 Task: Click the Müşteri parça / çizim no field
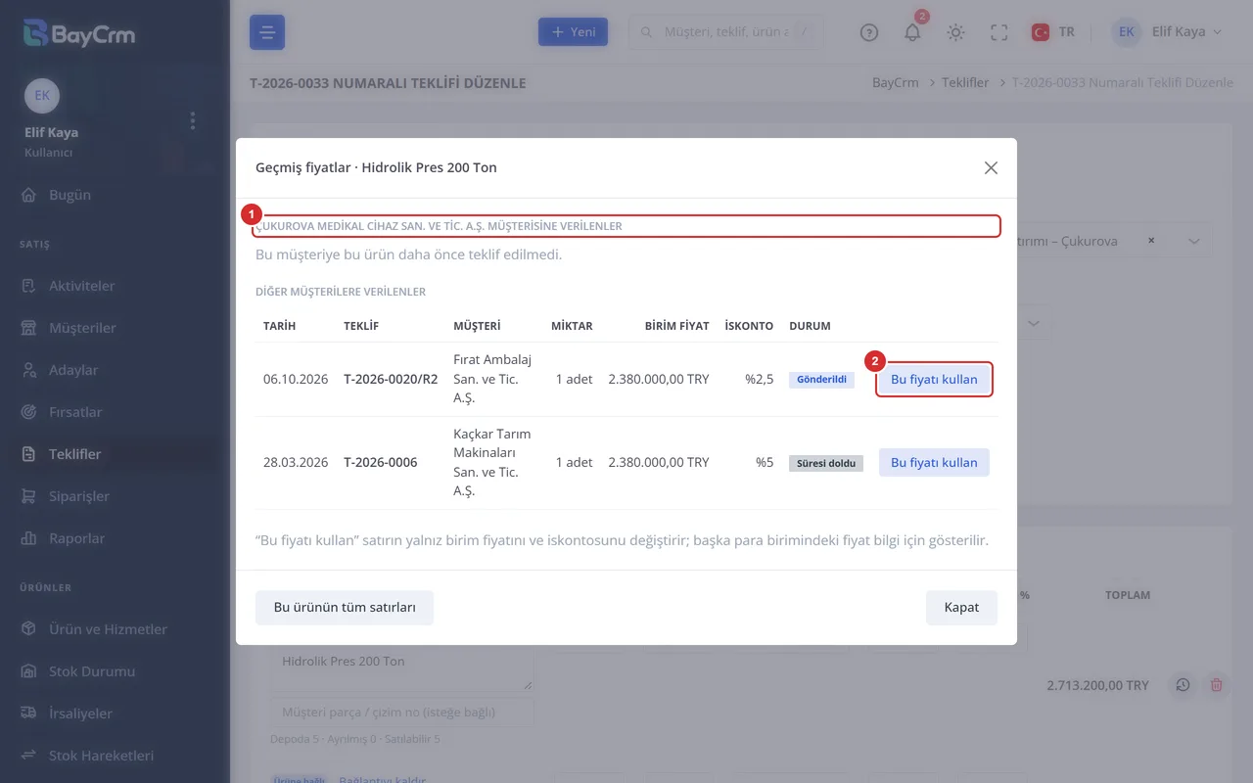click(402, 713)
